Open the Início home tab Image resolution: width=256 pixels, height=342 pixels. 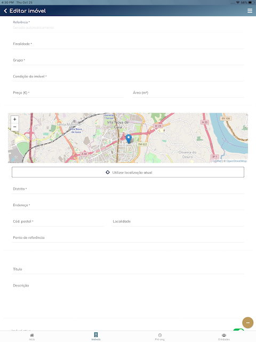click(x=32, y=337)
